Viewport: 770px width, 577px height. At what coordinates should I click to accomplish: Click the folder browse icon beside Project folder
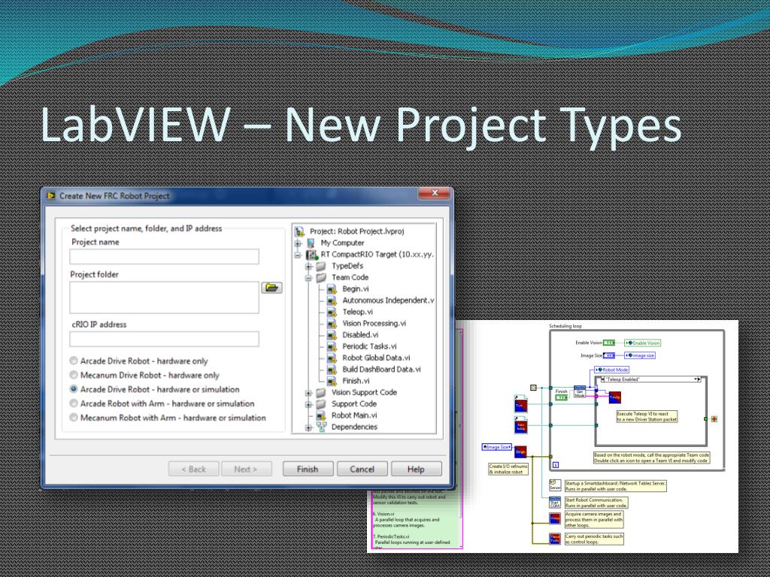coord(271,288)
